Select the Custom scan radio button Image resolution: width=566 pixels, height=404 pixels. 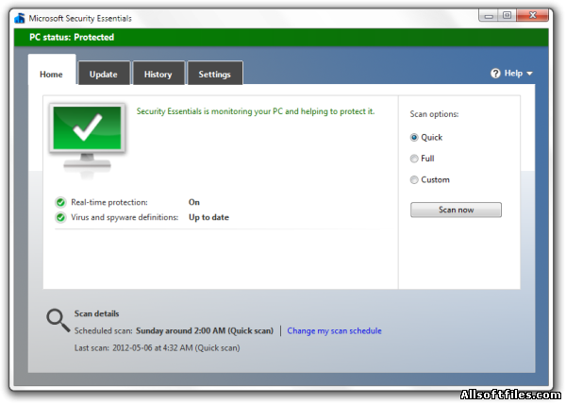(x=414, y=179)
